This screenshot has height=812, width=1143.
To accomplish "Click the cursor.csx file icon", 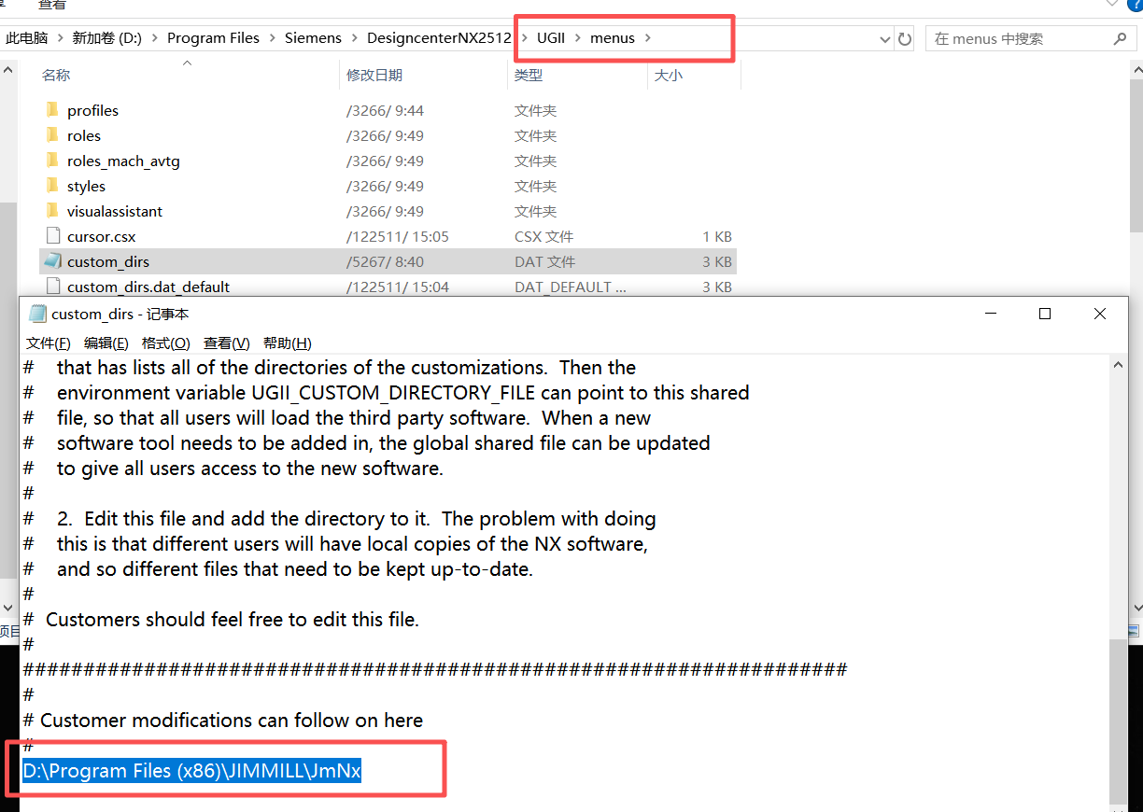I will point(52,236).
